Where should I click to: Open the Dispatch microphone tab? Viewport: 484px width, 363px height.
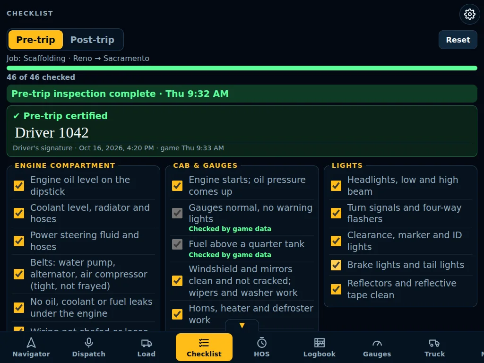tap(88, 347)
